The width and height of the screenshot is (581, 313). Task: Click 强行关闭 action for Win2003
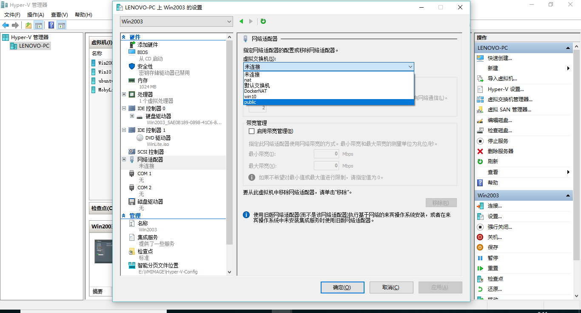click(500, 227)
